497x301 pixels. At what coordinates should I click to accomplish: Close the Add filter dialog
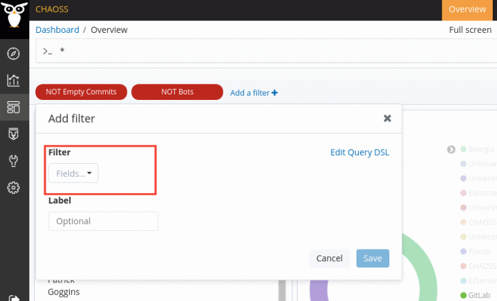tap(388, 119)
